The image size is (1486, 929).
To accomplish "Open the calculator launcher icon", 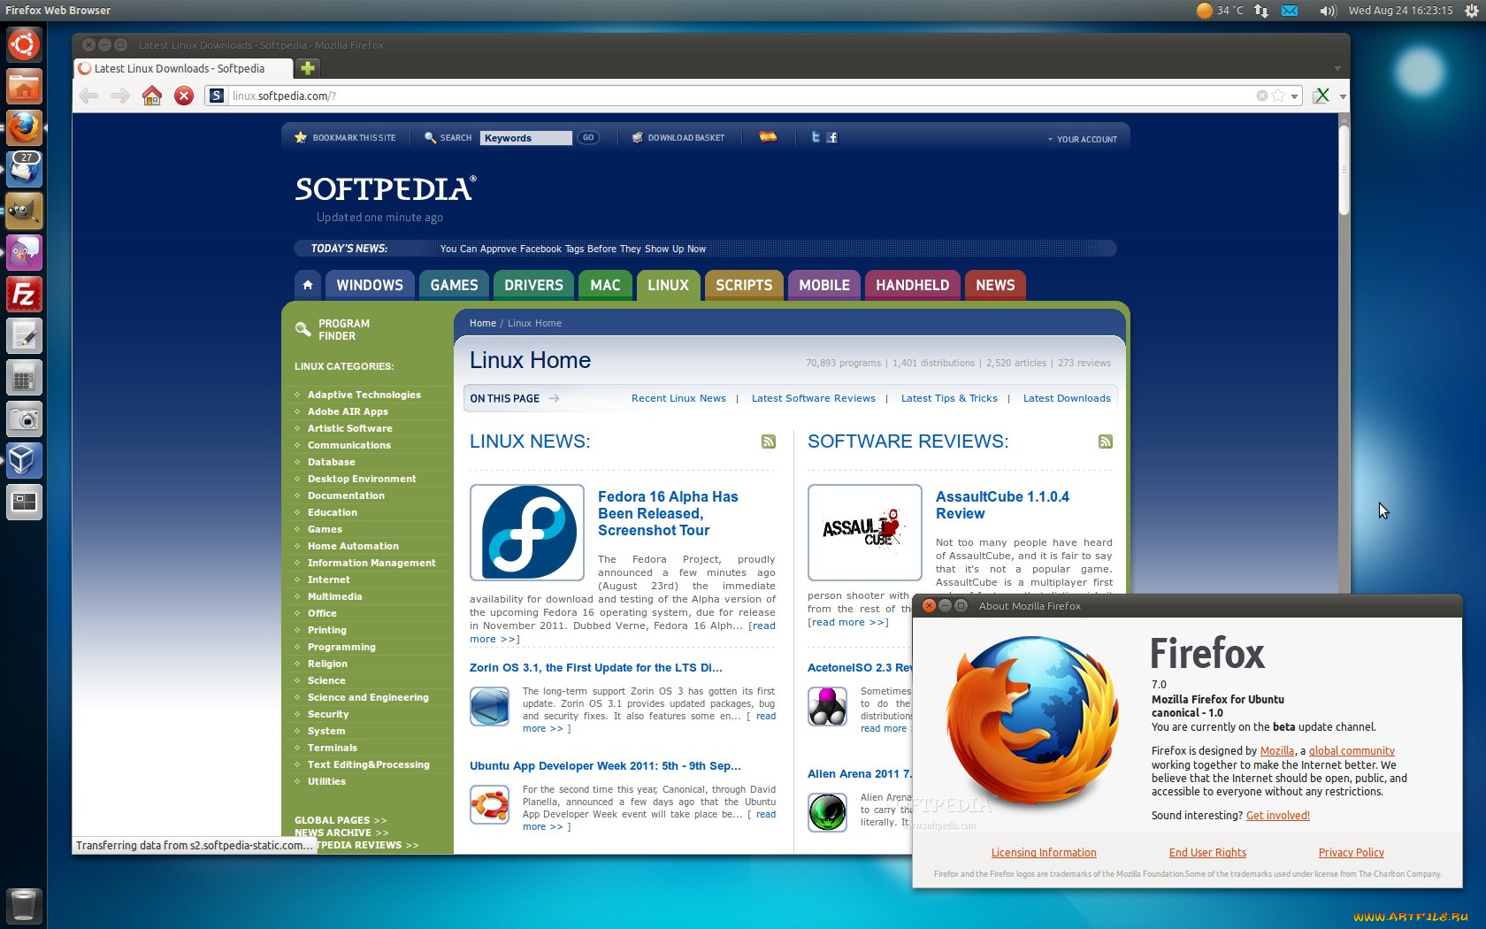I will [x=24, y=378].
